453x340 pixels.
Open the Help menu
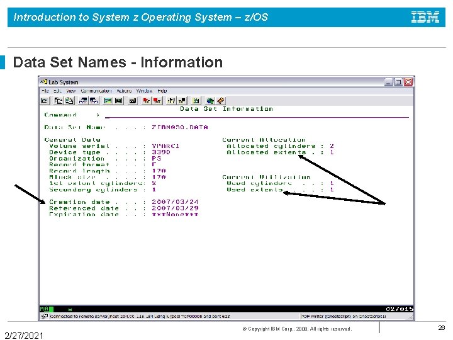162,91
